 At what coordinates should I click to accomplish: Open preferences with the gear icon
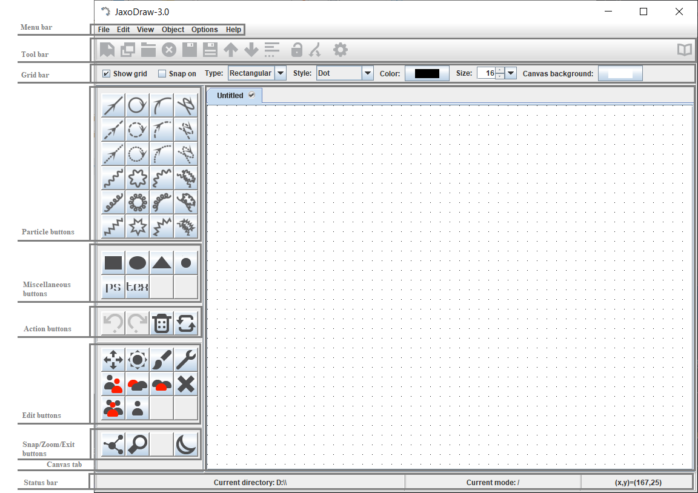coord(340,50)
